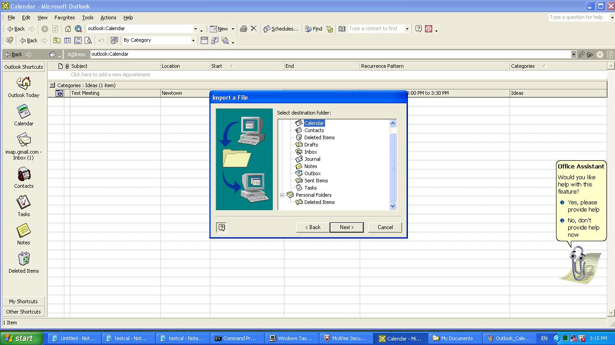Select 'Yes, please provide help' option
615x345 pixels.
(583, 206)
